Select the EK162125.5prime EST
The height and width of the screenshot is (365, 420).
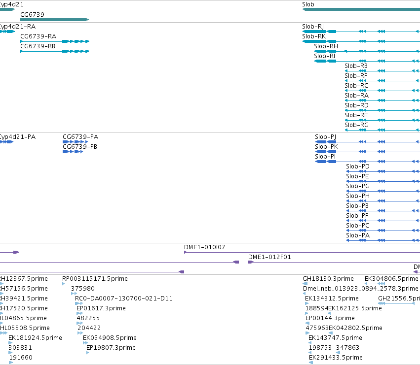pyautogui.click(x=330, y=313)
